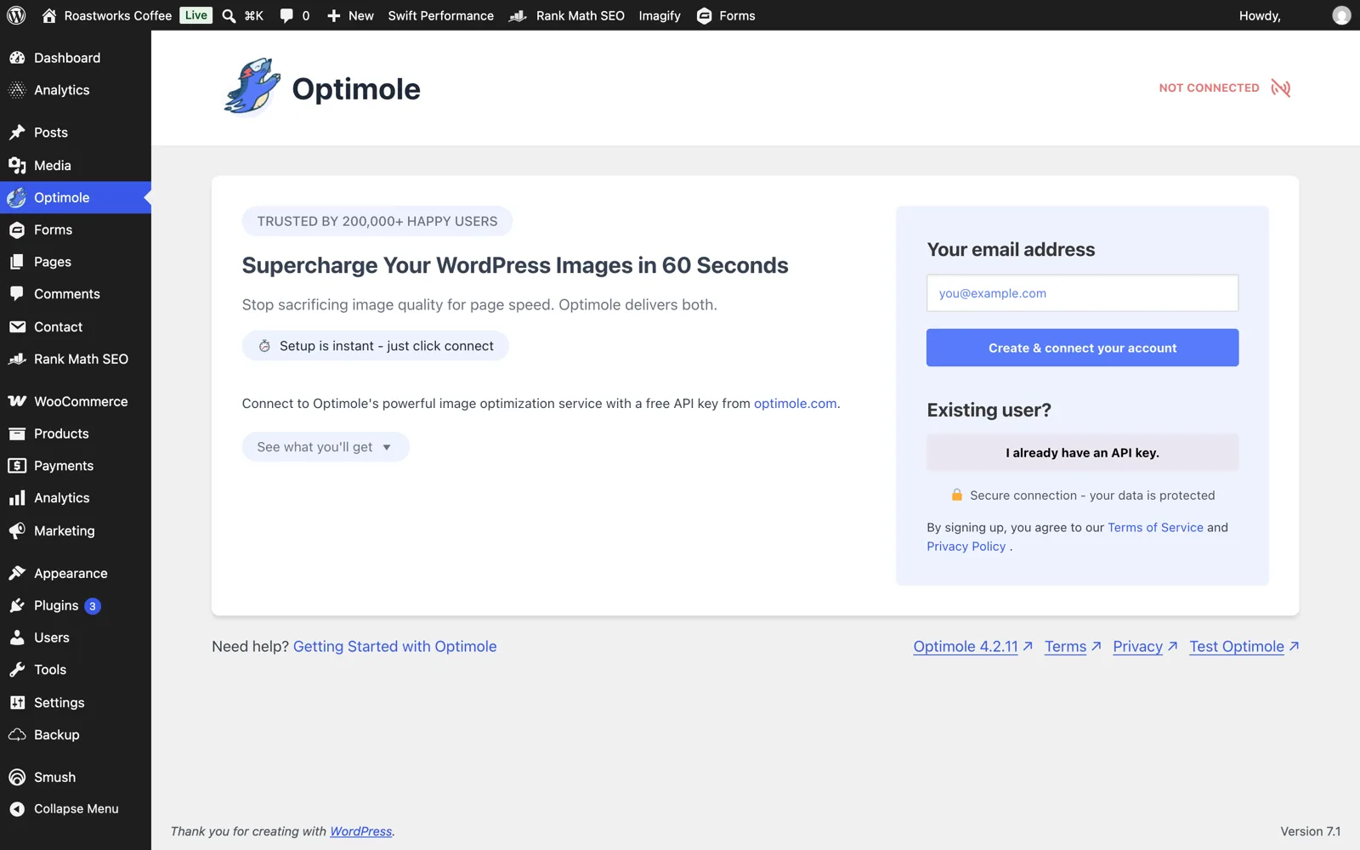The image size is (1360, 850).
Task: Click the search magnifier icon in the admin bar
Action: pyautogui.click(x=229, y=15)
